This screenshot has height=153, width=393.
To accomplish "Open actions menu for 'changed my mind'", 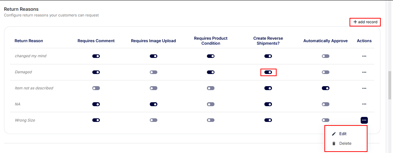I will [x=364, y=56].
